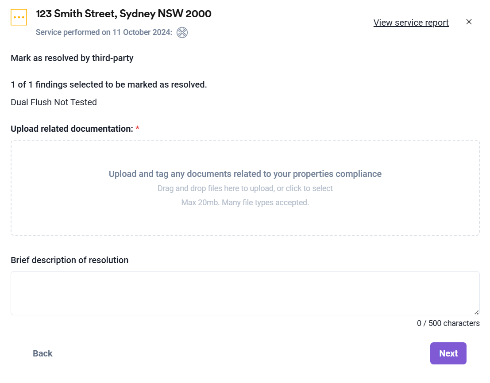Viewport: 490px width, 383px height.
Task: Click the Service performed on 11 October text
Action: (104, 32)
